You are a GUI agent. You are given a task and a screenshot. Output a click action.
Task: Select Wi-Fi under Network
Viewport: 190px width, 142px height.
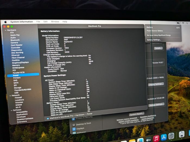[18, 107]
